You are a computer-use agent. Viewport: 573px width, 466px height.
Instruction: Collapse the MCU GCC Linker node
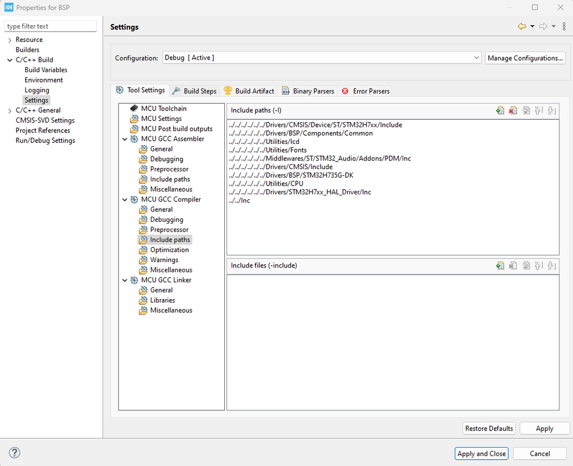(124, 280)
